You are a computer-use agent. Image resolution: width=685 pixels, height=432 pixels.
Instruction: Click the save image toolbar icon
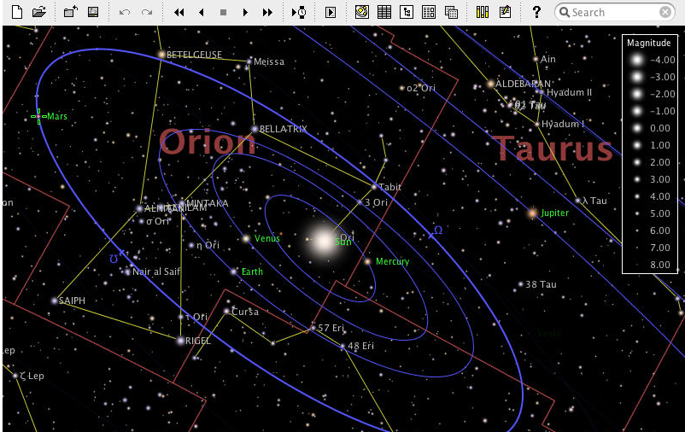pyautogui.click(x=93, y=12)
